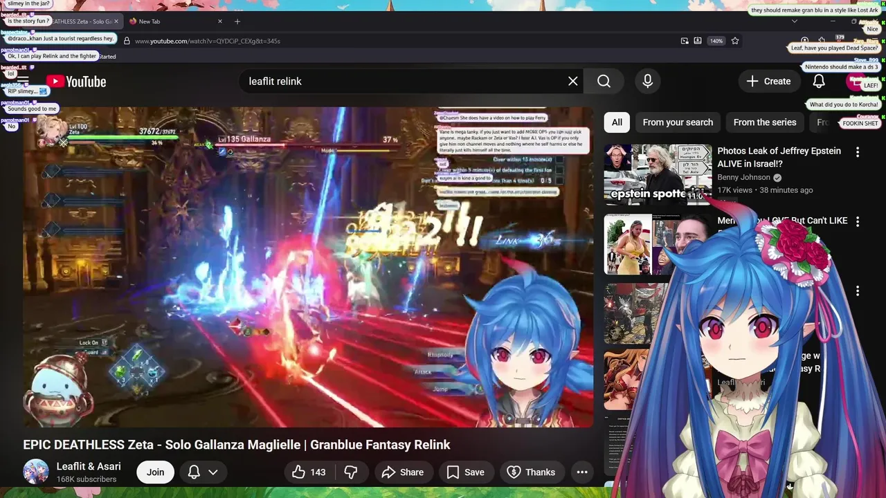The image size is (886, 498).
Task: Like the video with 143 likes
Action: 309,472
